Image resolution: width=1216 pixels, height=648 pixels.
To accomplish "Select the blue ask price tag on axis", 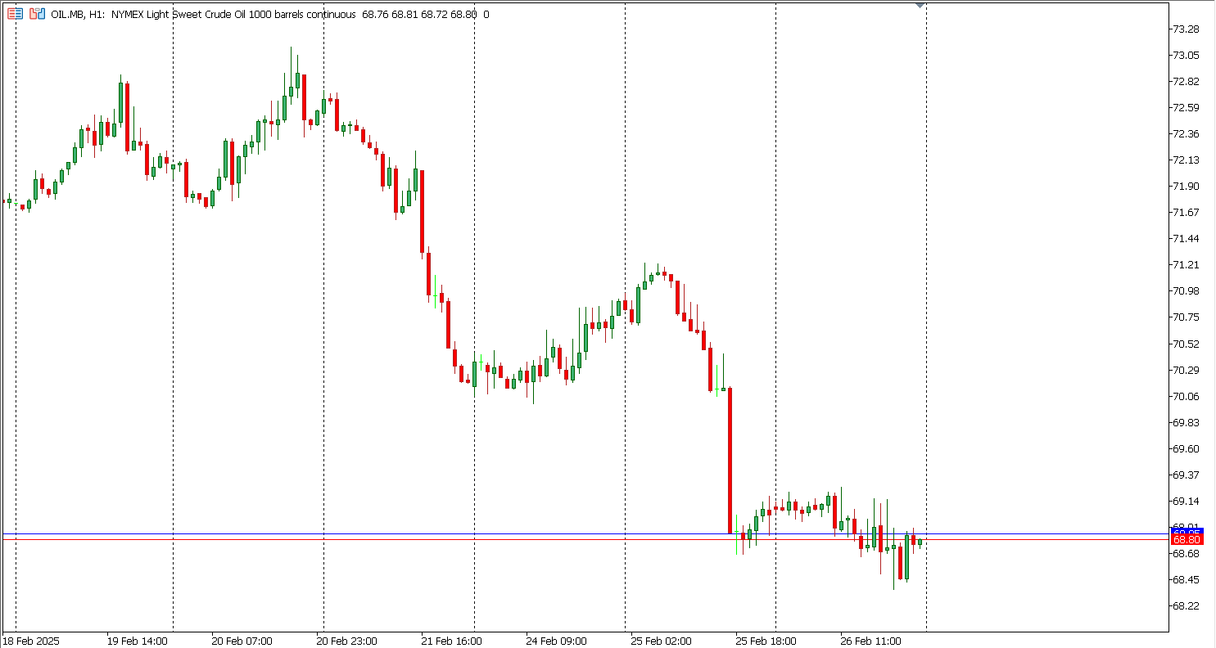I will 1186,533.
